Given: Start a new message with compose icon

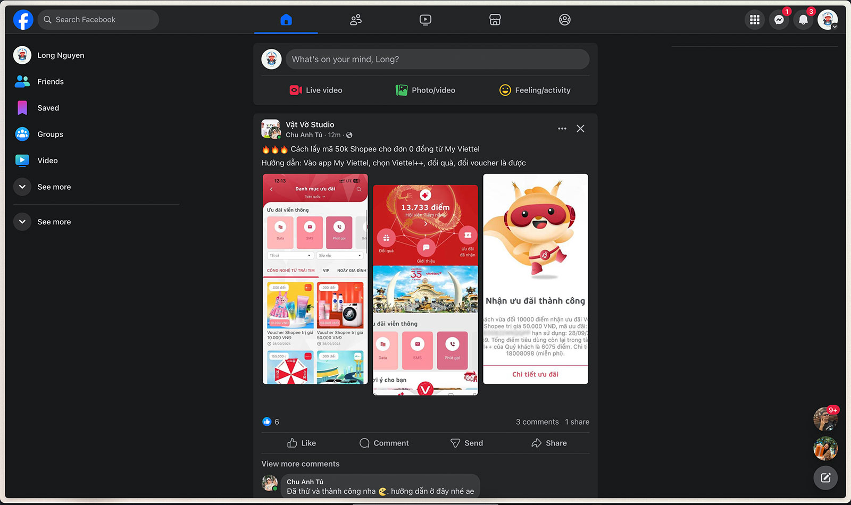Looking at the screenshot, I should [x=825, y=478].
